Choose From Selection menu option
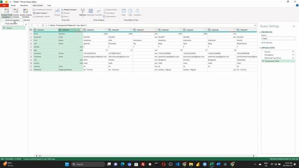Viewport: 299px width, 168px height. [x=12, y=23]
